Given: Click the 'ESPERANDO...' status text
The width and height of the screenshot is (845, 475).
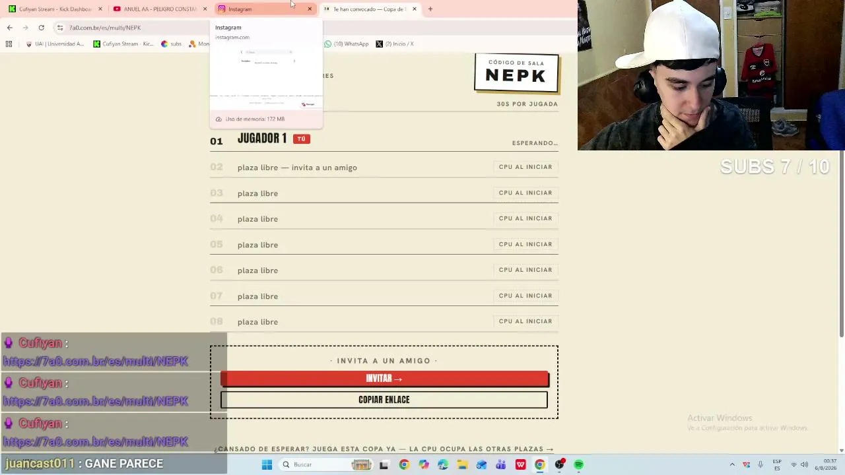Looking at the screenshot, I should point(535,143).
